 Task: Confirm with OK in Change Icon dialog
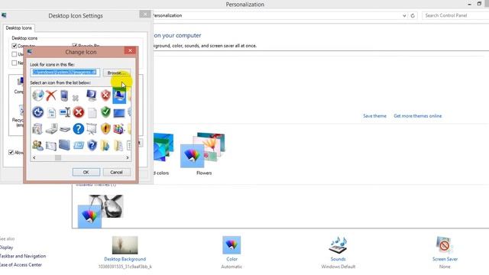click(86, 172)
